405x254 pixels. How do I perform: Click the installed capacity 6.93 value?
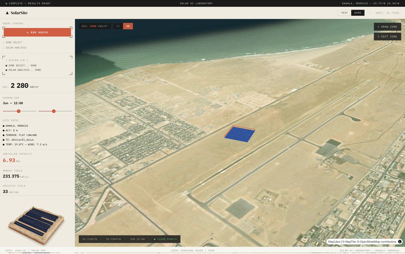click(x=9, y=160)
